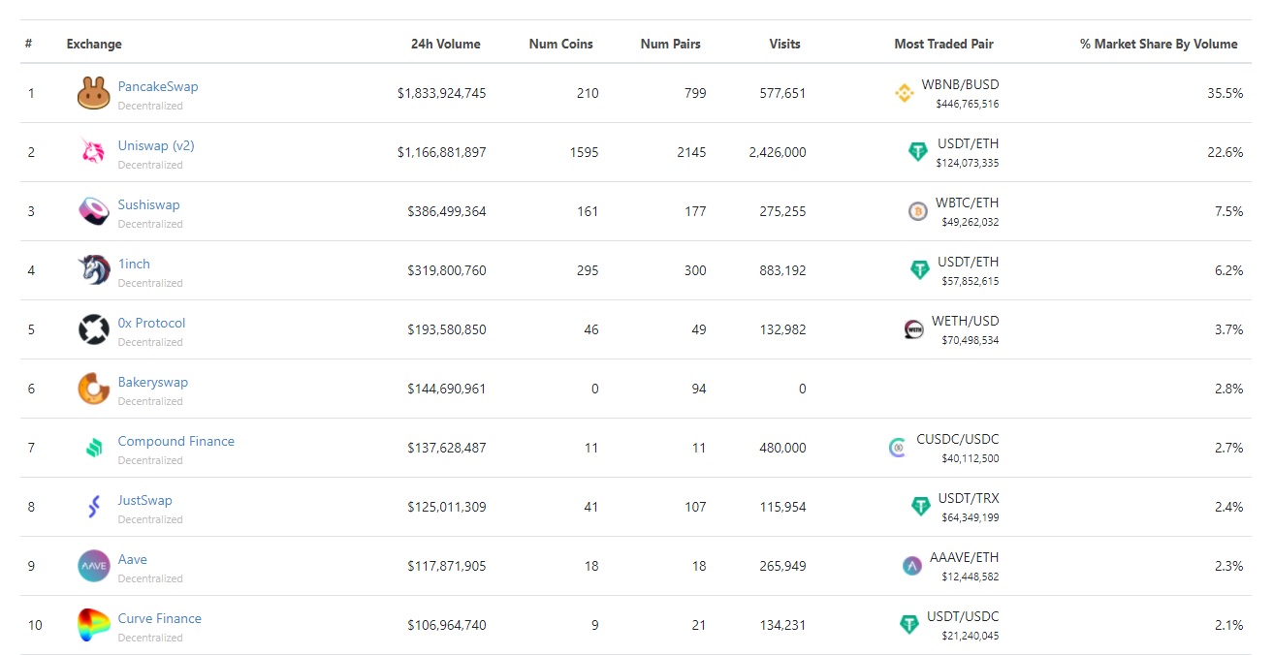Viewport: 1274px width, 655px height.
Task: Sort by the 24h Volume column header
Action: coord(446,44)
